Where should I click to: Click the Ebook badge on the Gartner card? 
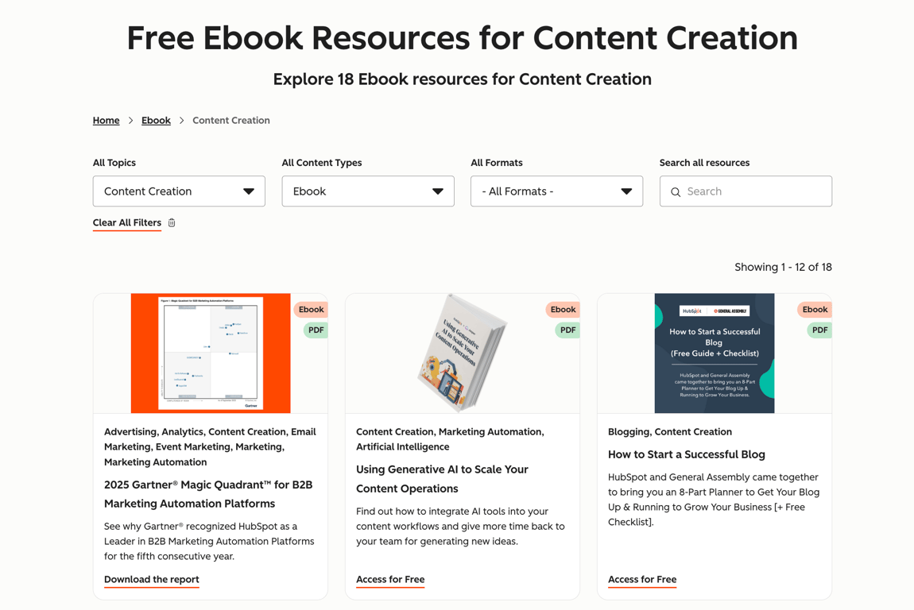[311, 309]
